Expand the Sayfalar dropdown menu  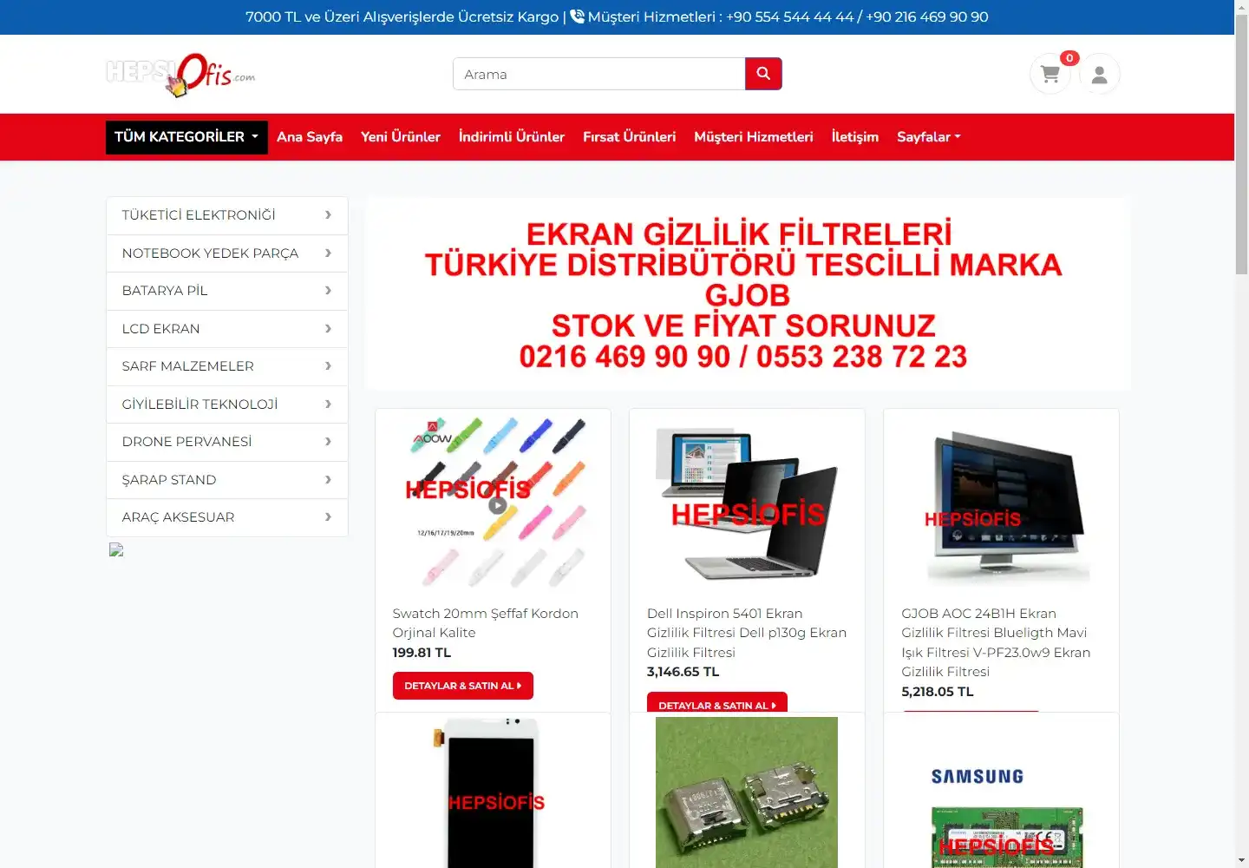[929, 137]
